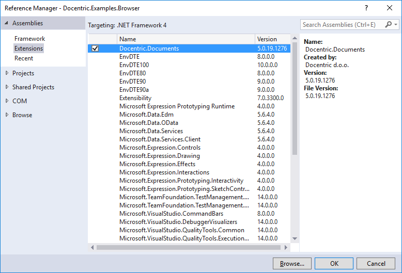
Task: Select Microsoft.Expression.Drawing assembly
Action: click(189, 156)
